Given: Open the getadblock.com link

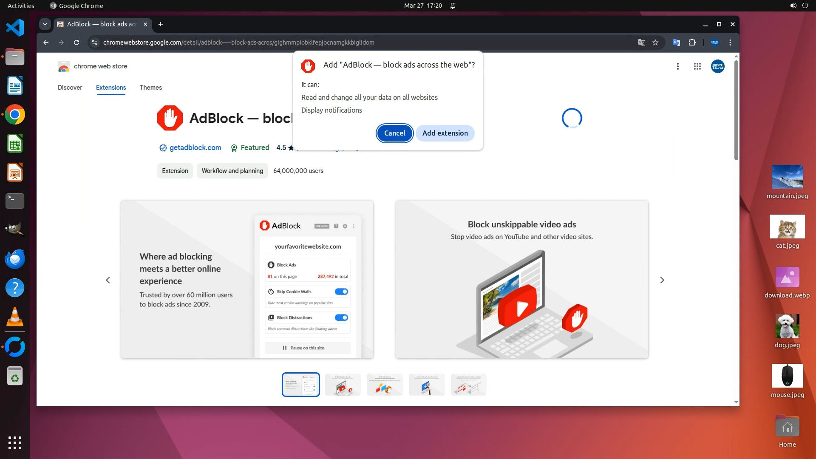Looking at the screenshot, I should point(195,147).
